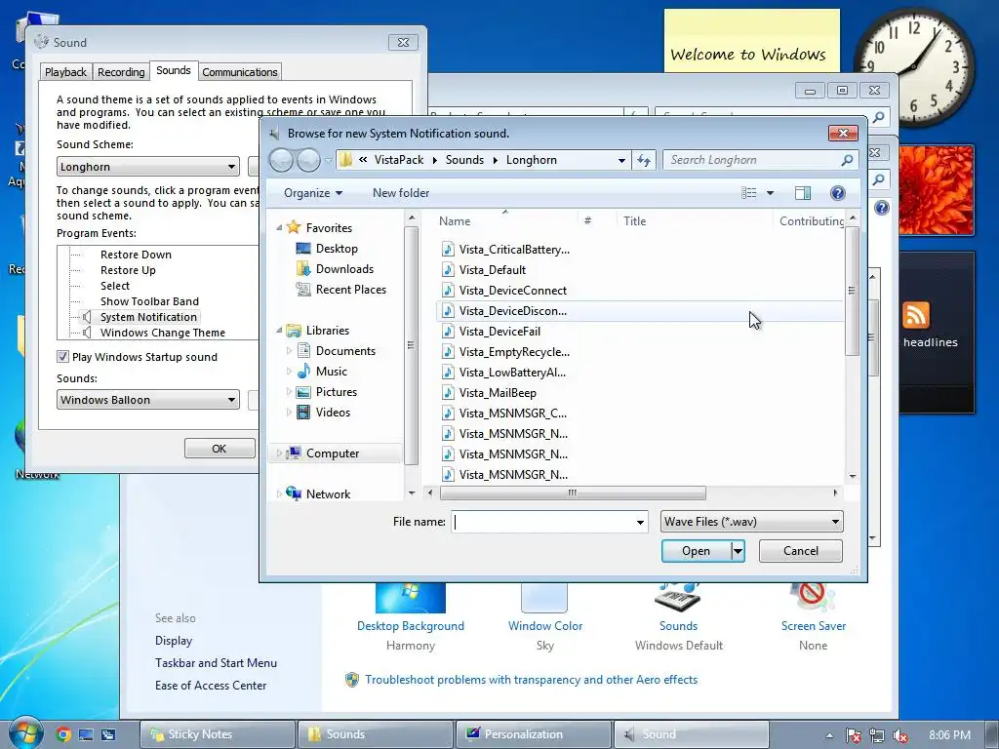Click the Documents library icon
The width and height of the screenshot is (999, 749).
tap(304, 351)
